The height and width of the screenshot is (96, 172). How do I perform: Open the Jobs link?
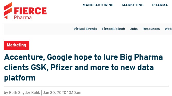point(134,29)
